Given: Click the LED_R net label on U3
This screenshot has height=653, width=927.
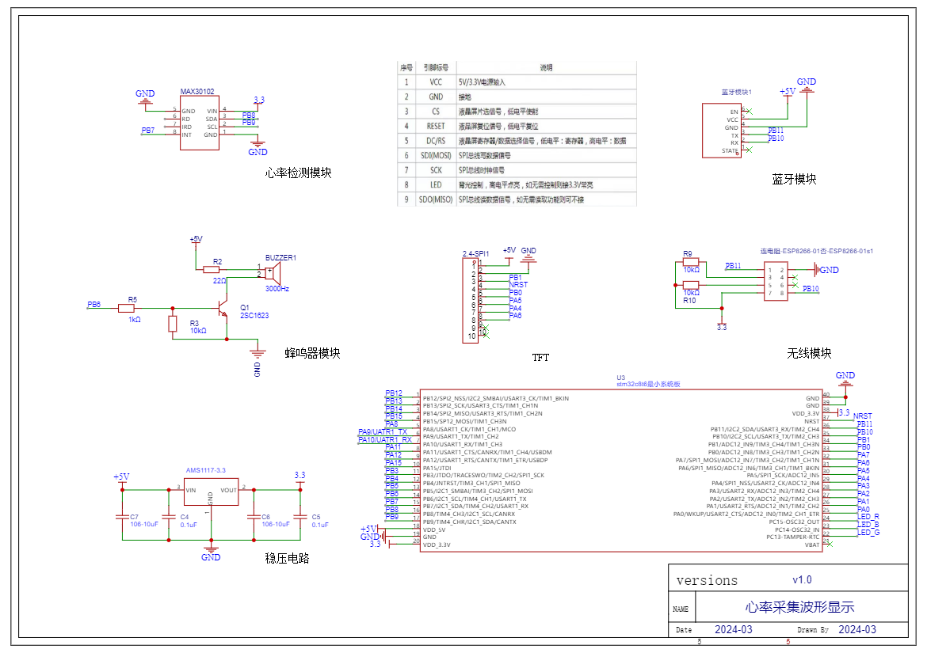Looking at the screenshot, I should [x=868, y=517].
